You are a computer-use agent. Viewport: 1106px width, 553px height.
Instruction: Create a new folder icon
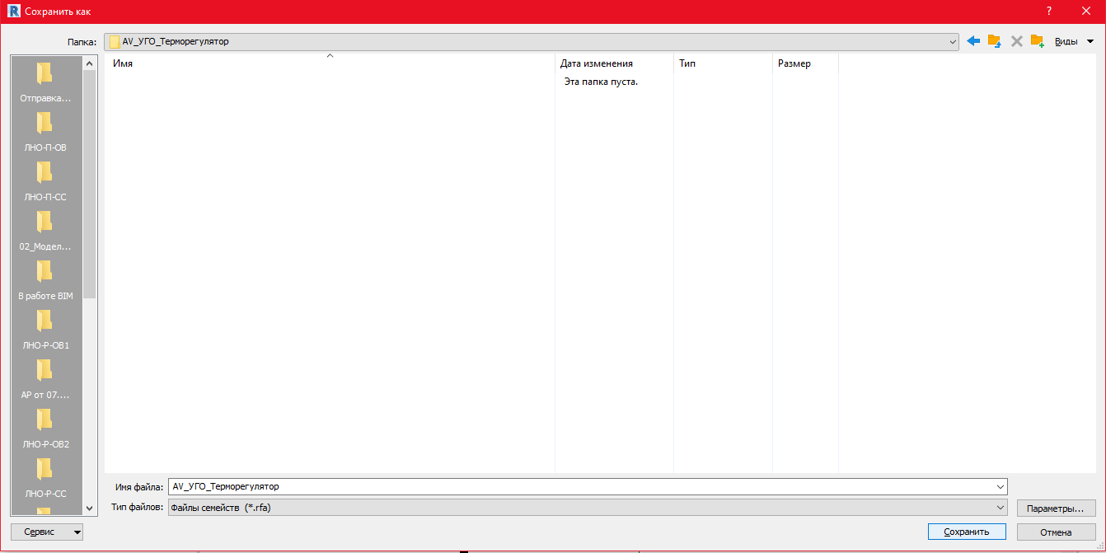tap(1038, 41)
